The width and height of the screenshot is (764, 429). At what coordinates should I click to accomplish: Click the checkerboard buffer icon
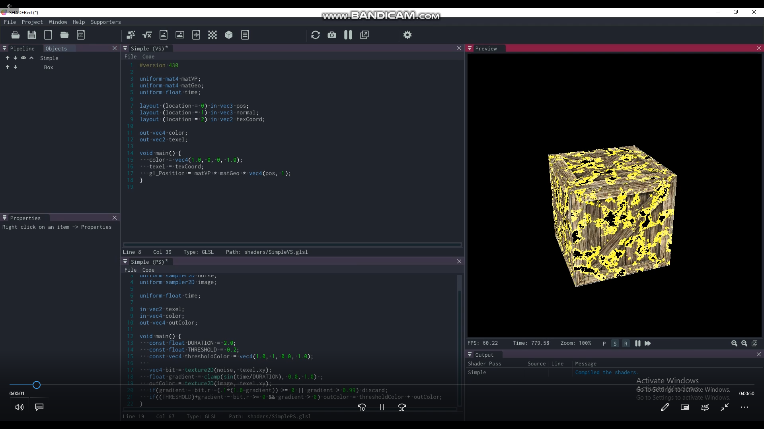[212, 35]
